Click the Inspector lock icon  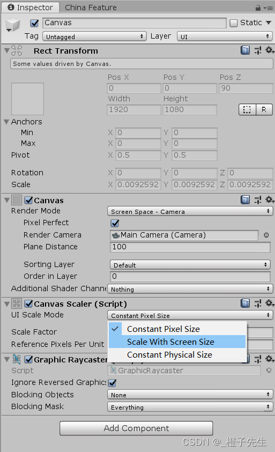coord(258,8)
